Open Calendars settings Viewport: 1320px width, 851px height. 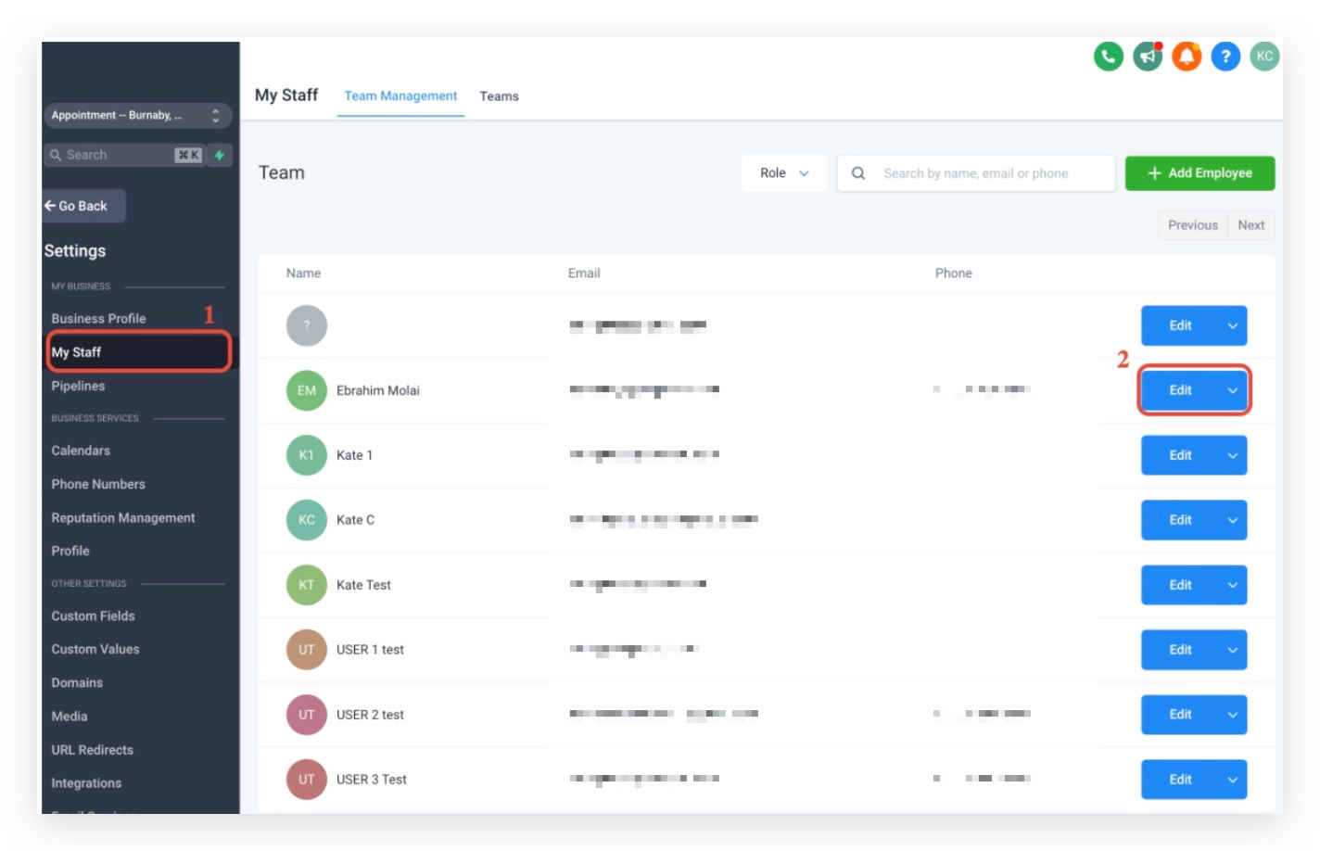pyautogui.click(x=81, y=451)
